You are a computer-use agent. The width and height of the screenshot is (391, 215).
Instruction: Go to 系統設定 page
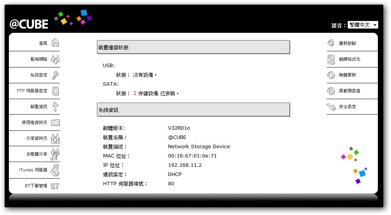[39, 75]
